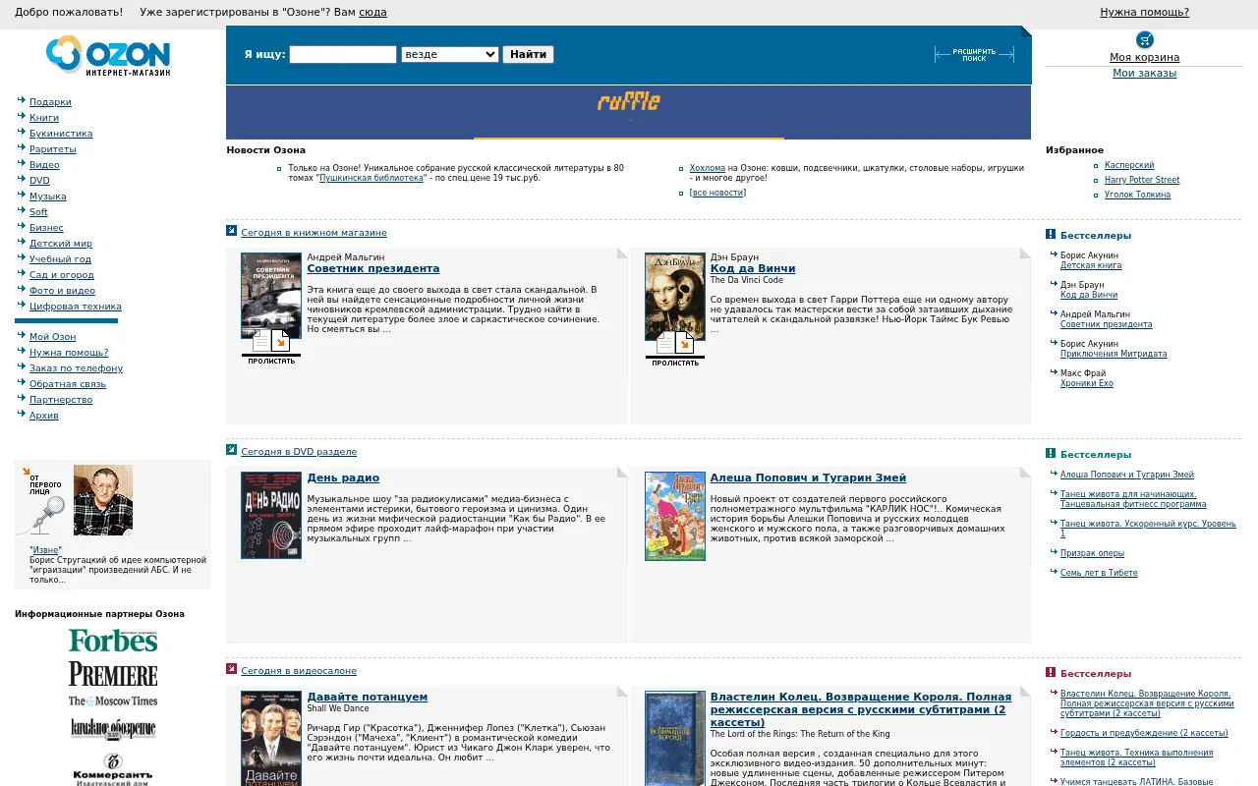Viewport: 1258px width, 786px height.
Task: Click the ПРОЛИСТАТЬ icon under Код да Винчи
Action: [675, 349]
